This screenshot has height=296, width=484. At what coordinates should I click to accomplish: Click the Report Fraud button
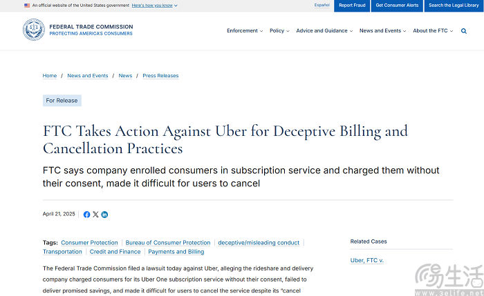tap(352, 5)
